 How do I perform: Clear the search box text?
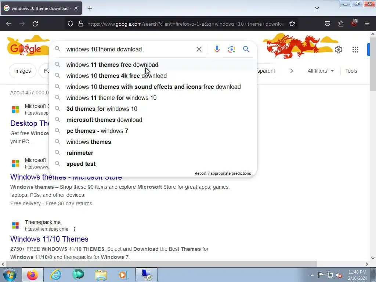(x=199, y=50)
